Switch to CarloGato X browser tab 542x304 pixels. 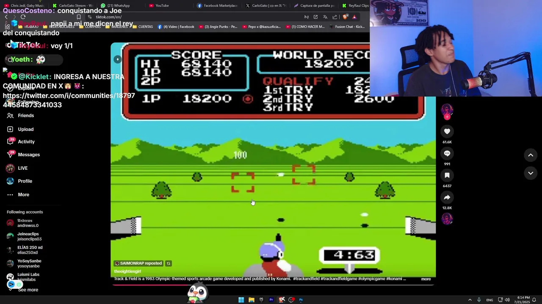[x=266, y=5]
